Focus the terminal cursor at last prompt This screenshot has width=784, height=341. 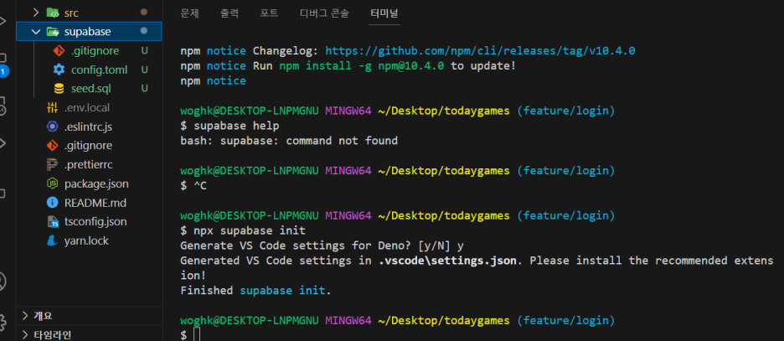[197, 335]
